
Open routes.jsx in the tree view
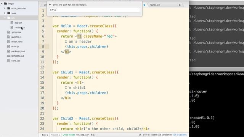(19, 27)
